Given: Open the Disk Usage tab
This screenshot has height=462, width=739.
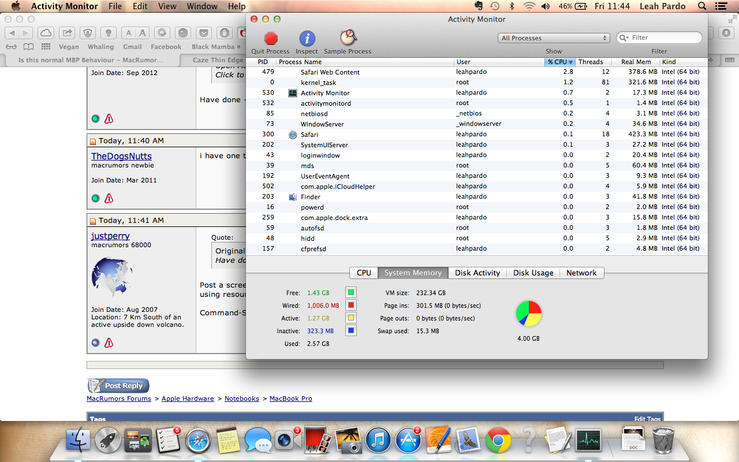Looking at the screenshot, I should pos(533,273).
